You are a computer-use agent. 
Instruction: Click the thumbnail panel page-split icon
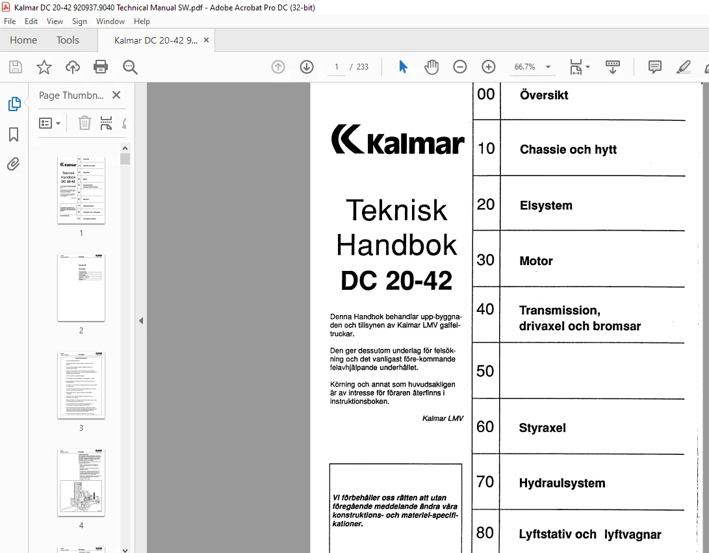tap(107, 123)
